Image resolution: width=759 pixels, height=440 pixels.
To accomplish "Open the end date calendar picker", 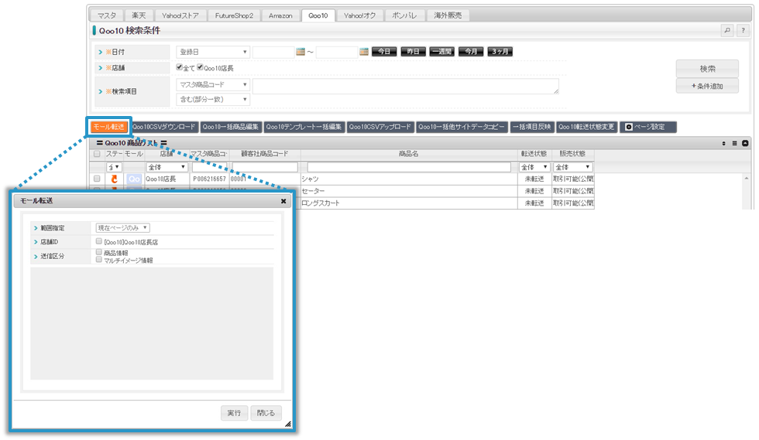I will pyautogui.click(x=364, y=52).
